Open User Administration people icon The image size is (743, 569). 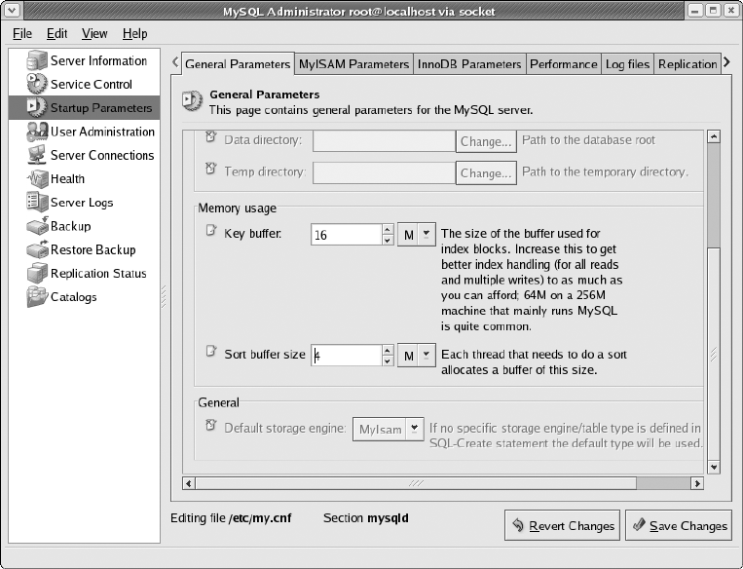(x=37, y=132)
